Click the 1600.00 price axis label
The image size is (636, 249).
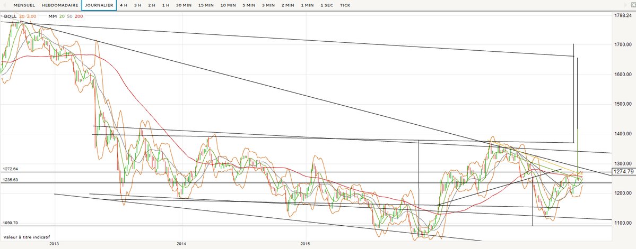point(624,75)
